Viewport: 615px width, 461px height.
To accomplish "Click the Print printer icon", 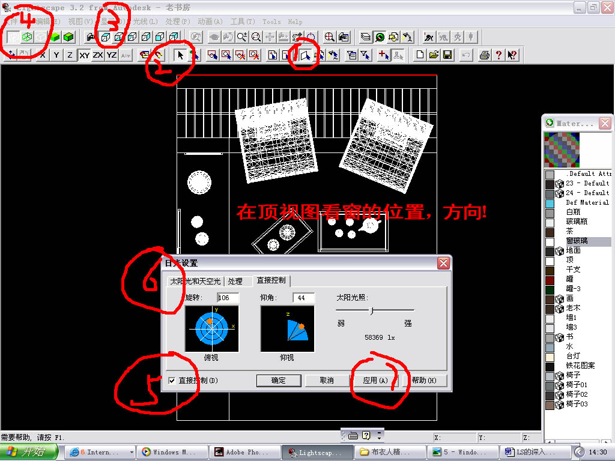I will coord(485,55).
